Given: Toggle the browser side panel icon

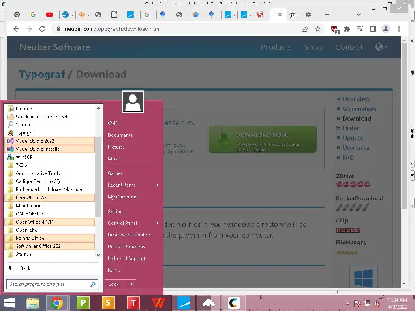Looking at the screenshot, I should click(x=373, y=29).
